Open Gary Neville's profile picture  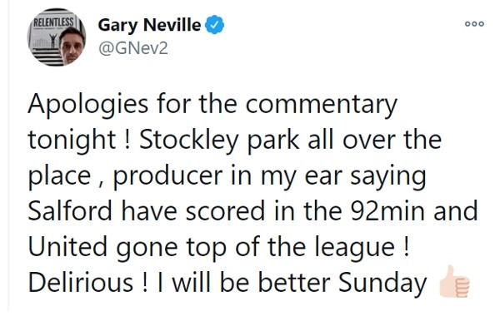[x=57, y=37]
